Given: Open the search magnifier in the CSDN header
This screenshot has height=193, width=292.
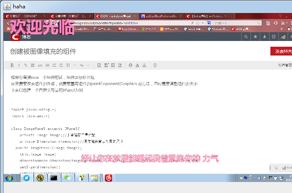Looking at the screenshot, I should 246,37.
